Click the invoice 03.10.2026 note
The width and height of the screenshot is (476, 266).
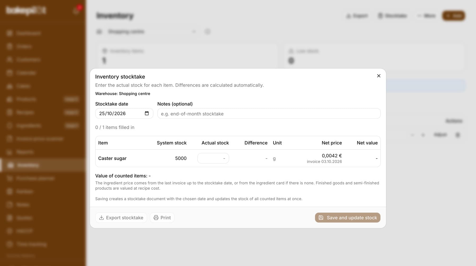pos(324,161)
